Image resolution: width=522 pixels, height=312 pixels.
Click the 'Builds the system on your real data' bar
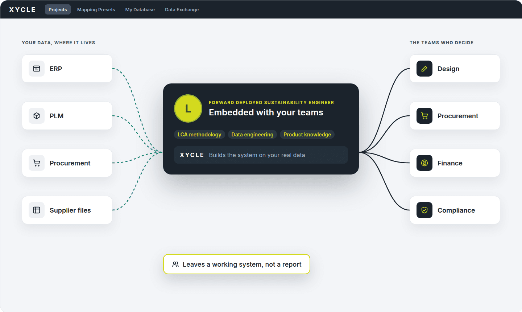pyautogui.click(x=261, y=155)
